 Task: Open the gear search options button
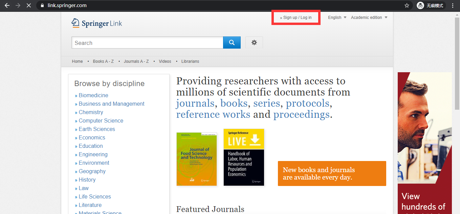pos(254,43)
